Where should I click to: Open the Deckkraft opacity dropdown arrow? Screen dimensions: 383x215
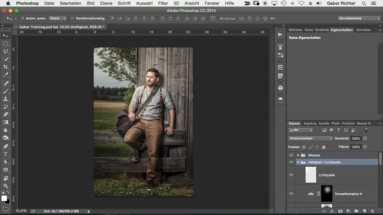365,139
